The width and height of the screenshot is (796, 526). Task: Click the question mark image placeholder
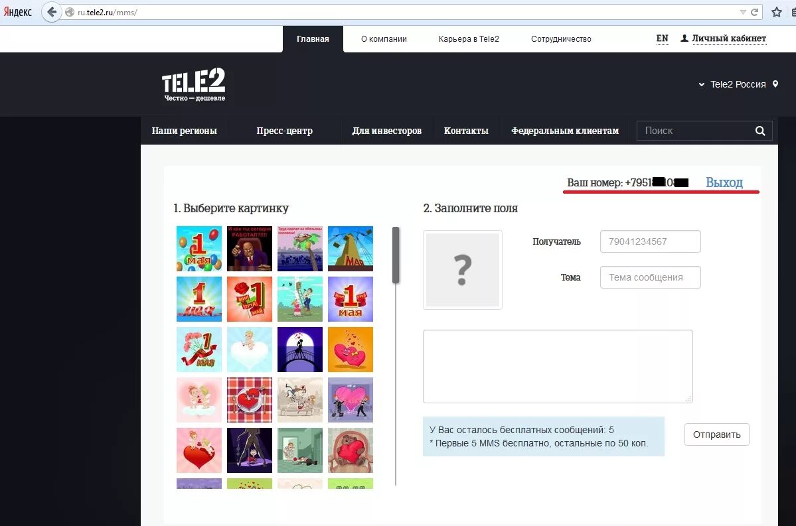pos(462,269)
